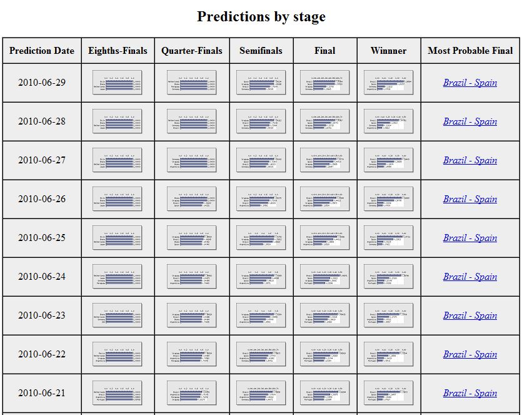This screenshot has height=415, width=522.
Task: View Final chart for 2010-06-21
Action: [324, 393]
